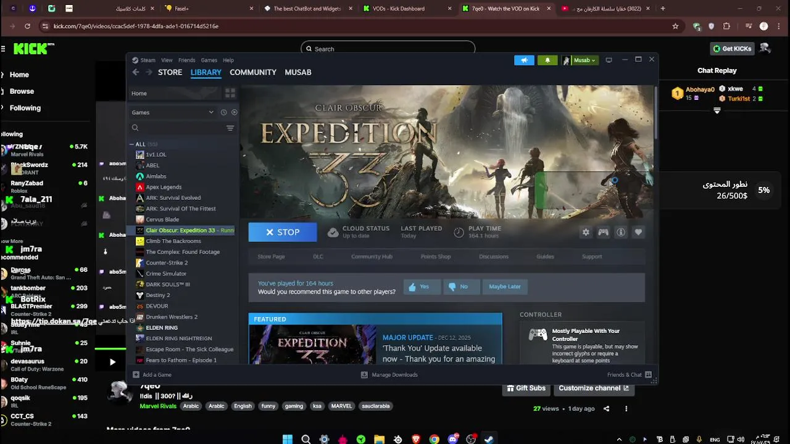The height and width of the screenshot is (444, 790).
Task: Choose Maybe Later for recommendation
Action: pos(505,287)
